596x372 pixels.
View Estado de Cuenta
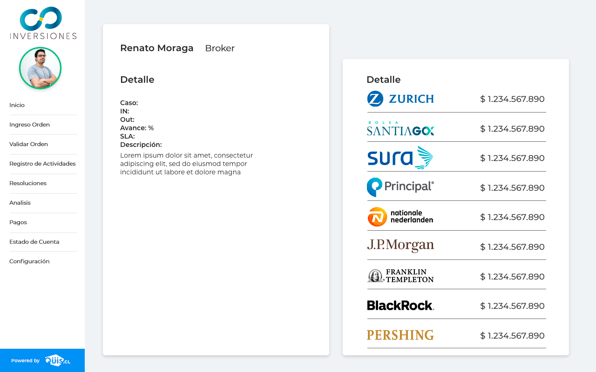(x=34, y=242)
